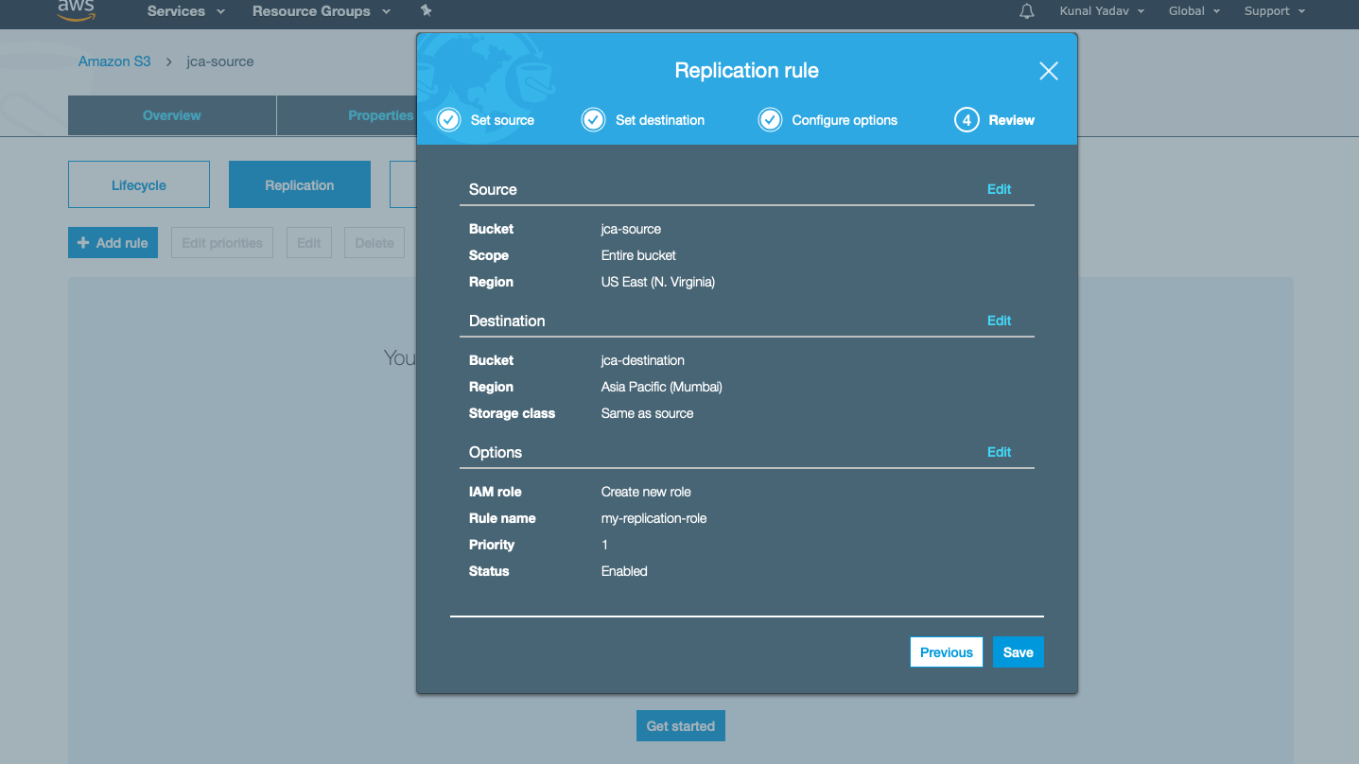1359x764 pixels.
Task: Click the scope value Entire bucket
Action: 638,255
